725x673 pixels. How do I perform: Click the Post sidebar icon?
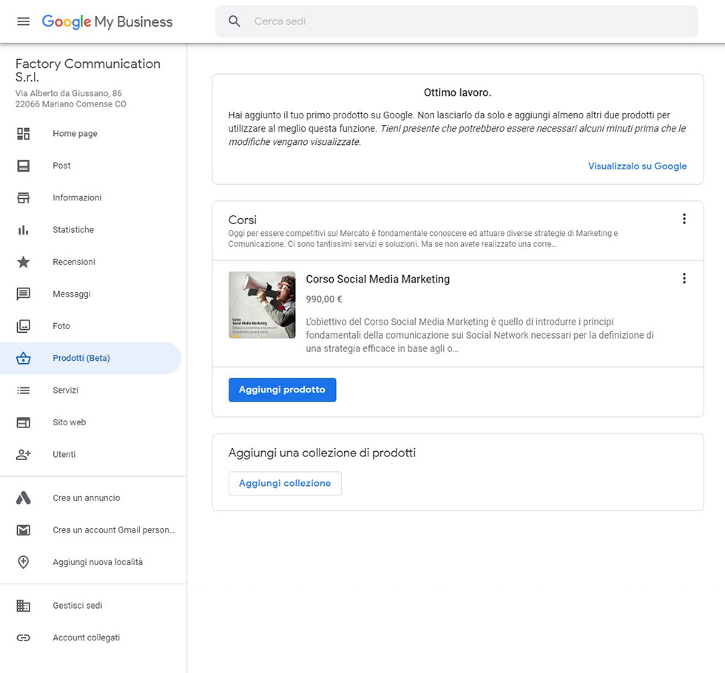tap(23, 166)
